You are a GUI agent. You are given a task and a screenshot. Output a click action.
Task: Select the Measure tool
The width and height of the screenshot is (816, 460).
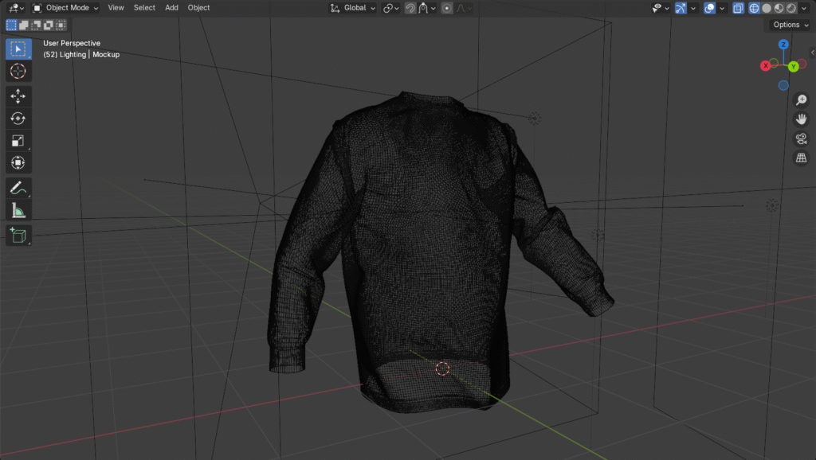pyautogui.click(x=18, y=211)
